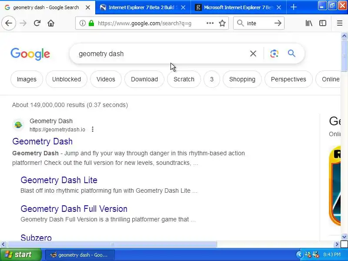
Task: Select the Download filter chip
Action: pyautogui.click(x=144, y=79)
